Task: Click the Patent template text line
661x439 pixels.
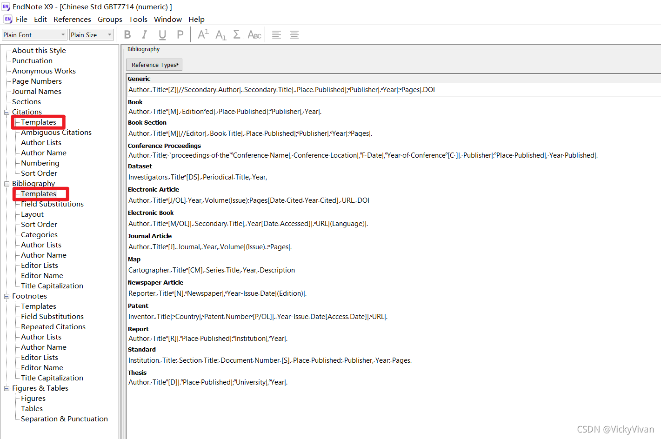Action: (258, 317)
